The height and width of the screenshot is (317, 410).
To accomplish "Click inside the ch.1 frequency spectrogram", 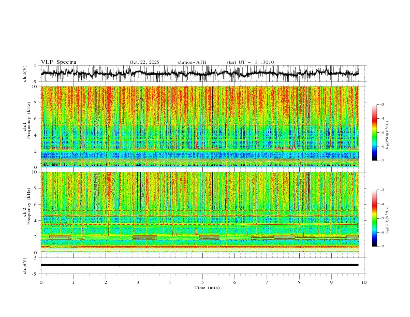I will pos(199,126).
